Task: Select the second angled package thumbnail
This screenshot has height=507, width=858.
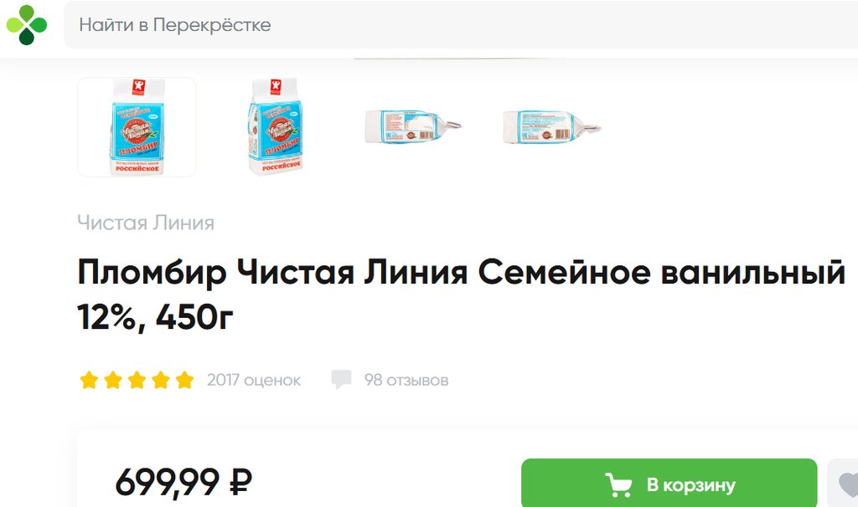Action: 276,127
